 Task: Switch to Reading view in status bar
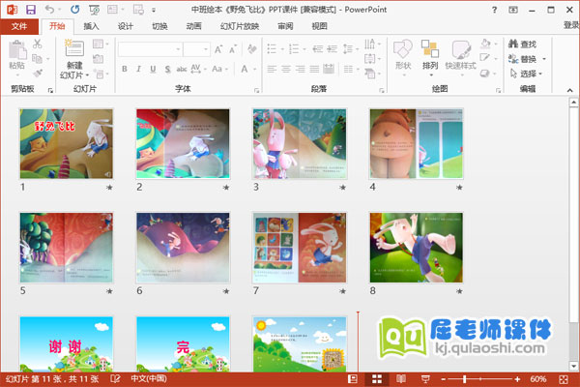tap(399, 379)
